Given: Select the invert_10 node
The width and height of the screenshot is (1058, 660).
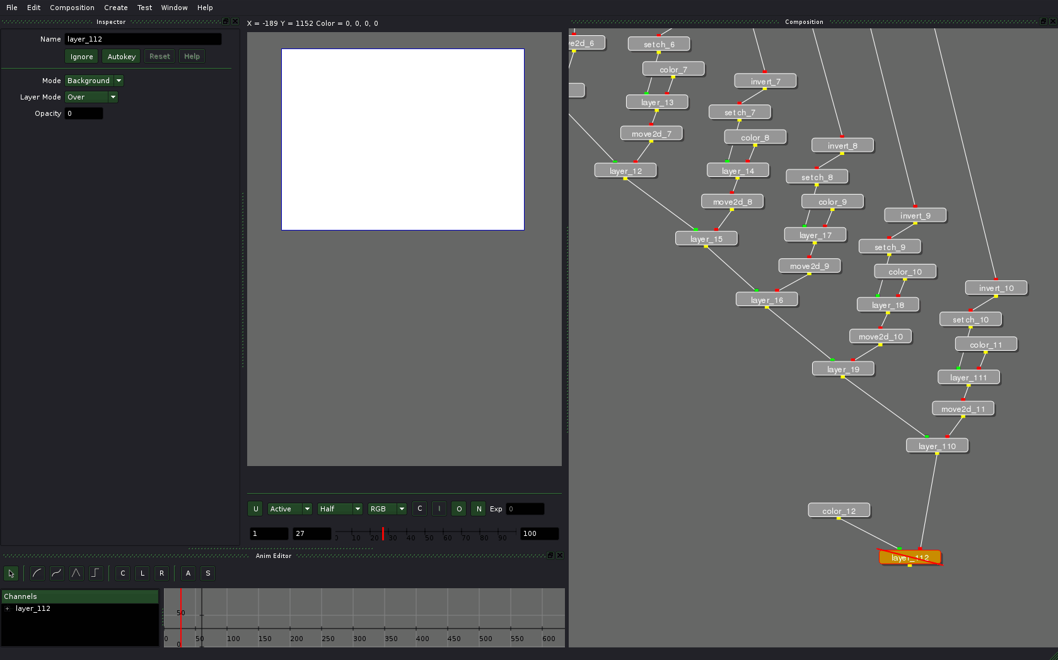Looking at the screenshot, I should click(x=996, y=288).
